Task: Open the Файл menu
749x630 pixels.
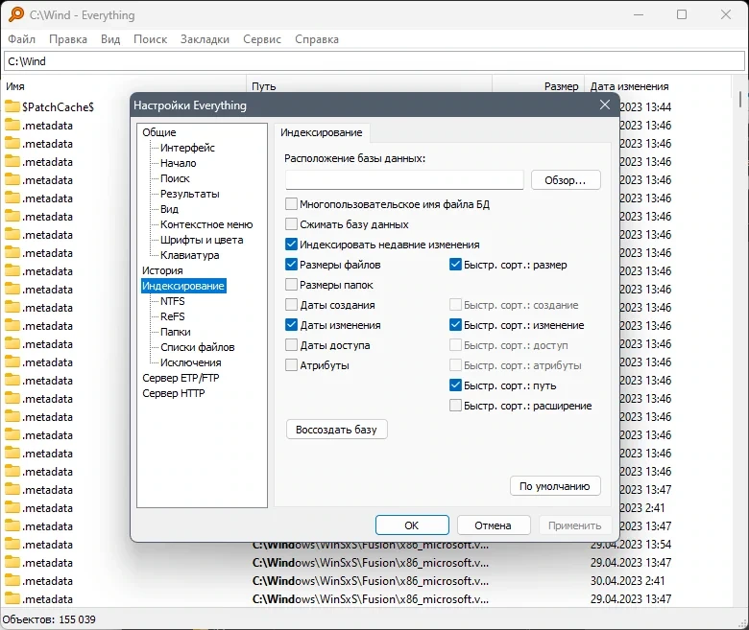Action: 21,39
